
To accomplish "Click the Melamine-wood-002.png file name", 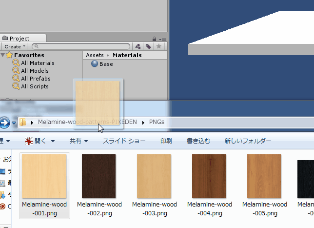I will tap(99, 209).
